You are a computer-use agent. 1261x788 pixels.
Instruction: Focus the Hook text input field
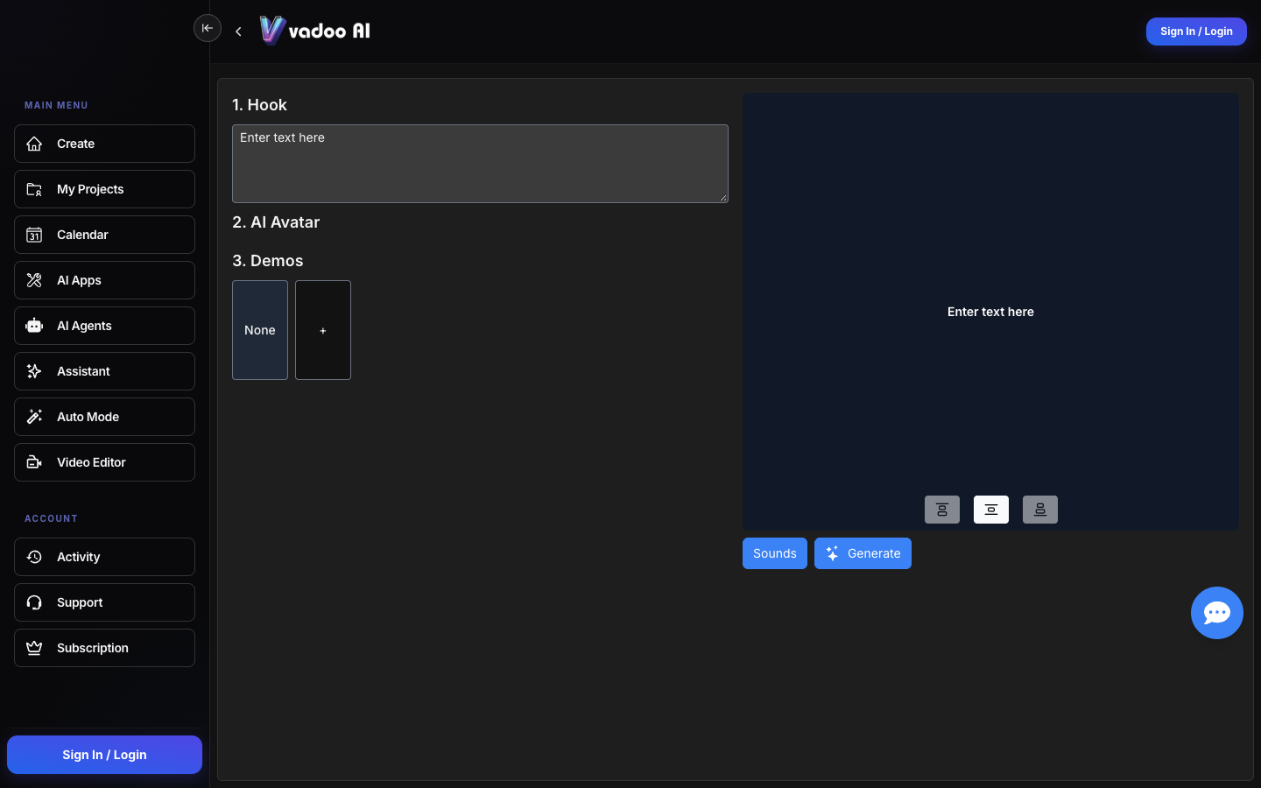pyautogui.click(x=480, y=164)
